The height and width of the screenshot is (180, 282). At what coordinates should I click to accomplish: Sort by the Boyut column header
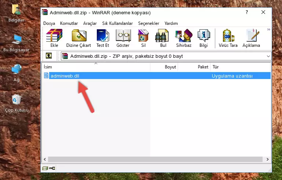coord(164,67)
